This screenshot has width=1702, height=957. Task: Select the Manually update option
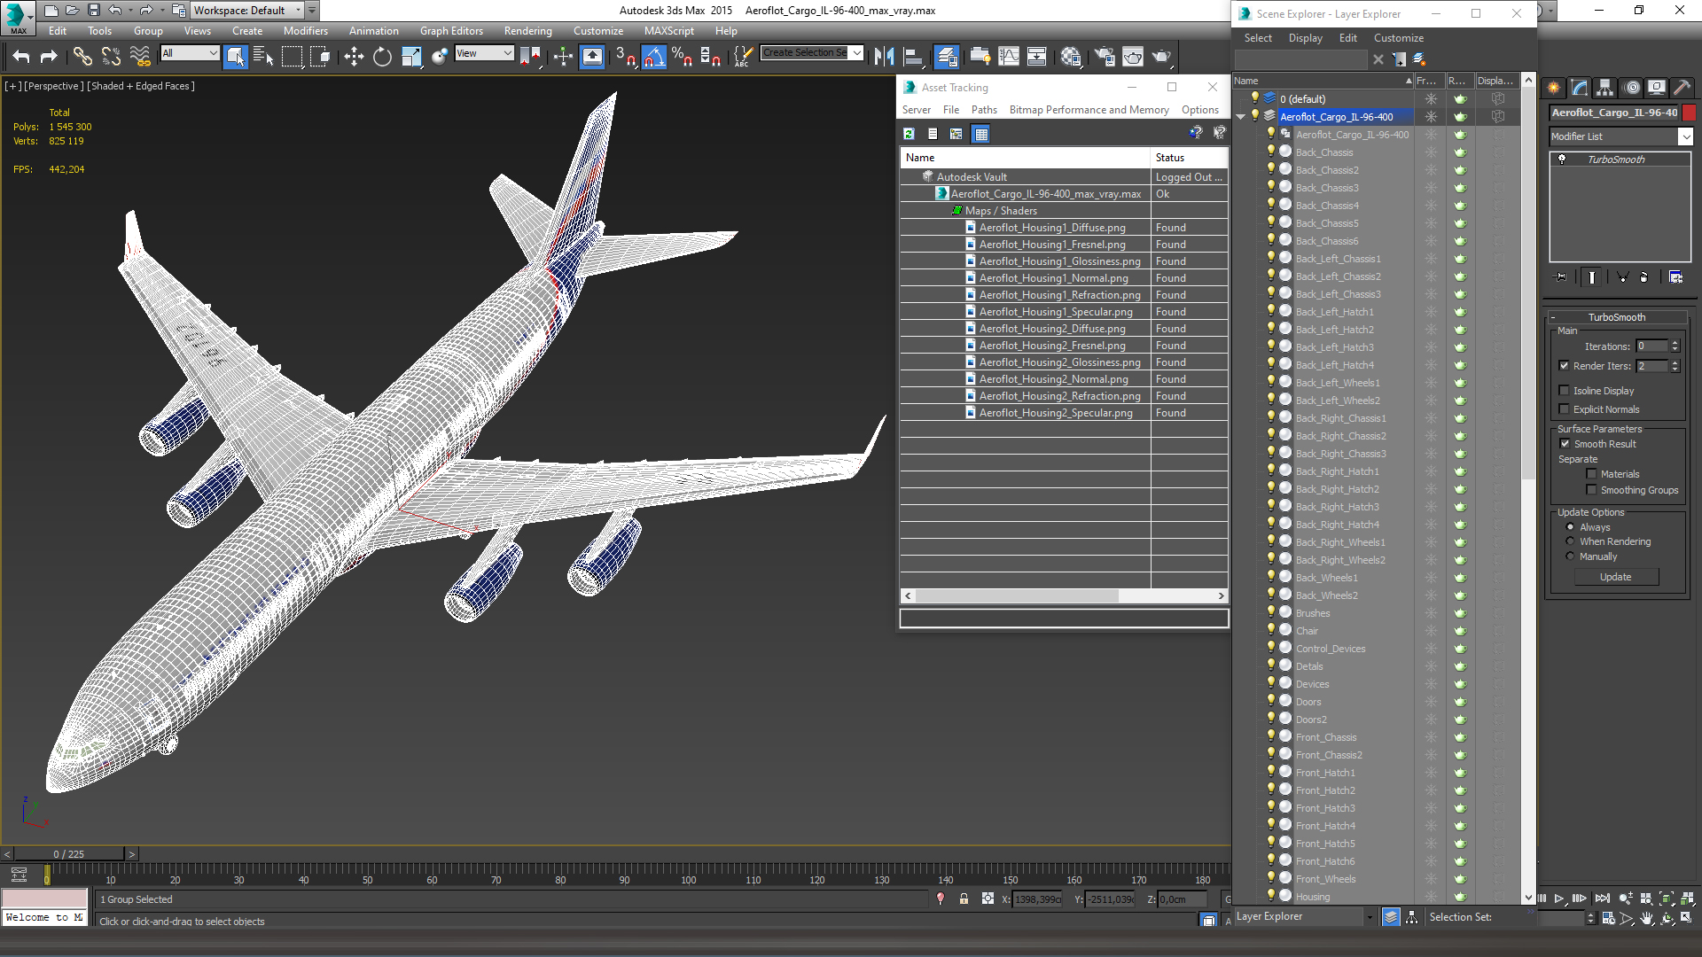tap(1570, 556)
